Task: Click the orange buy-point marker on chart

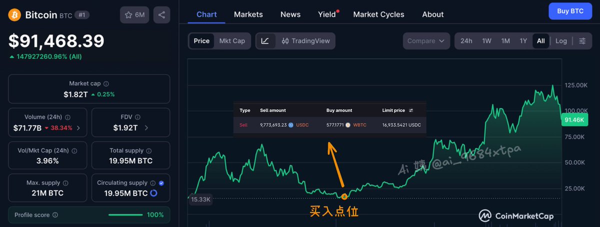Action: pyautogui.click(x=344, y=197)
